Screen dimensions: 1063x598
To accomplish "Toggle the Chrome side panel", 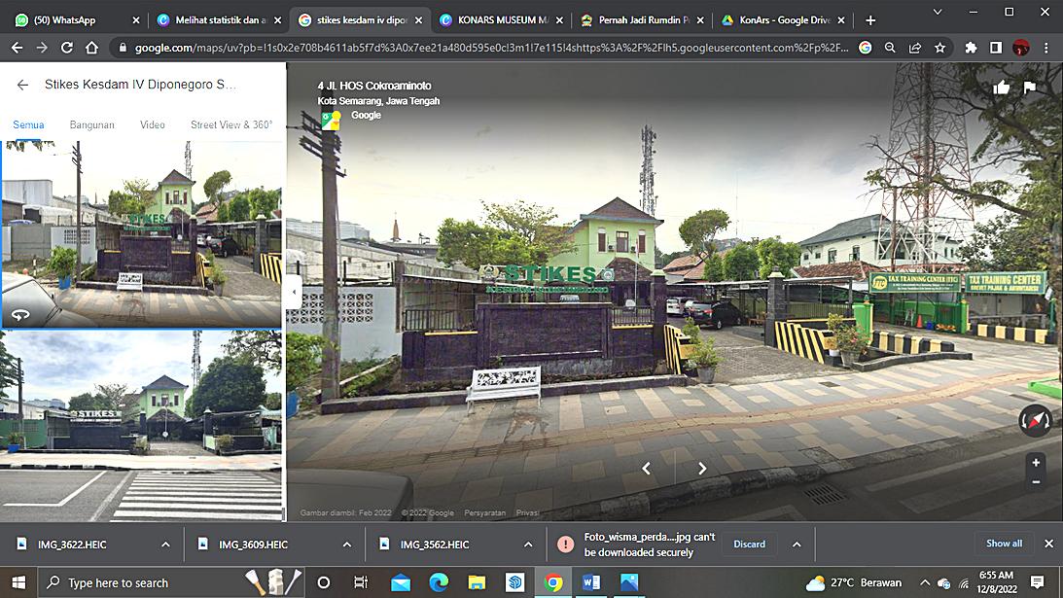I will 996,48.
